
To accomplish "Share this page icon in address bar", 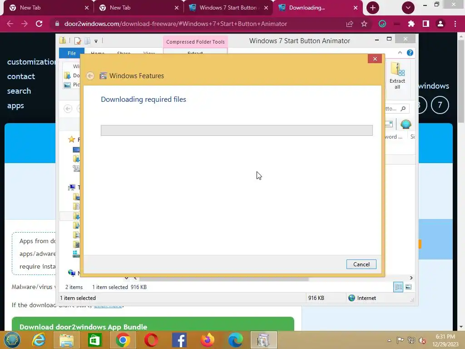I will [350, 24].
